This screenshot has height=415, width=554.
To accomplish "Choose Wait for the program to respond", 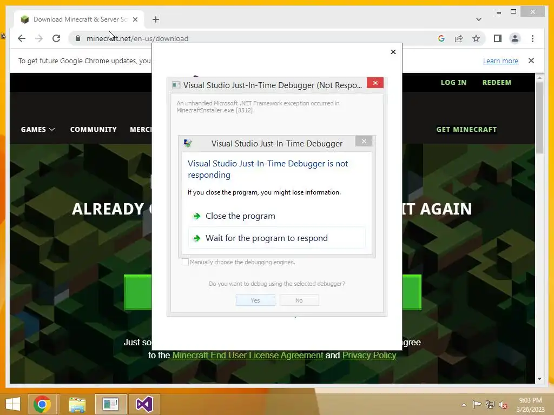I will point(277,238).
